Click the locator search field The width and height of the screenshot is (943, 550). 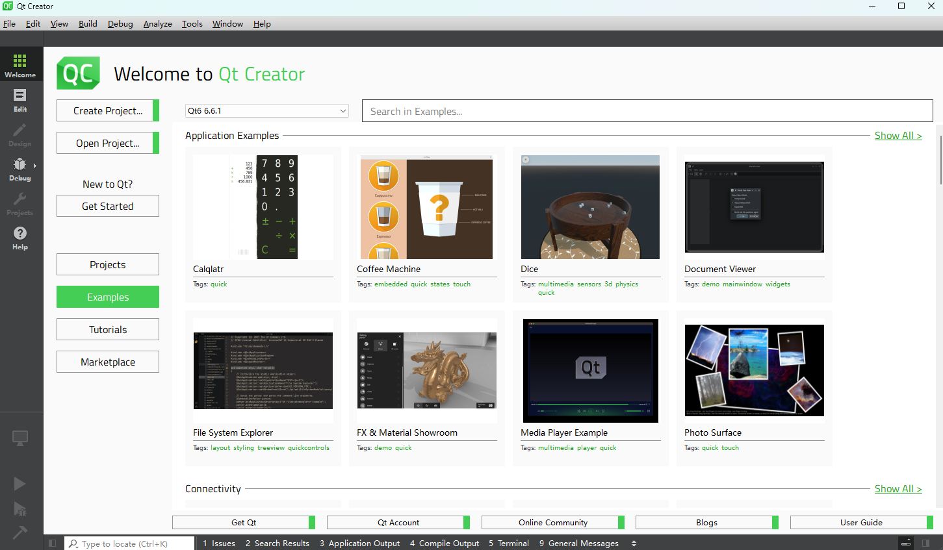pos(130,544)
